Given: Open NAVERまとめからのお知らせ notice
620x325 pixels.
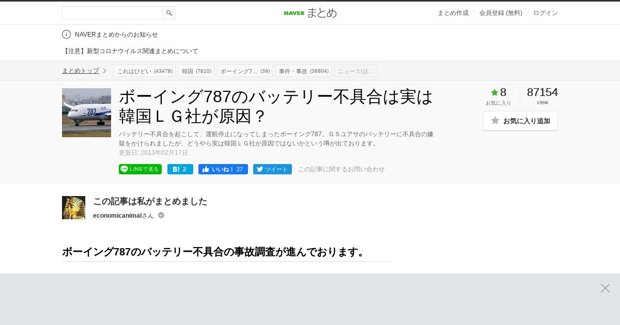Looking at the screenshot, I should tap(116, 35).
